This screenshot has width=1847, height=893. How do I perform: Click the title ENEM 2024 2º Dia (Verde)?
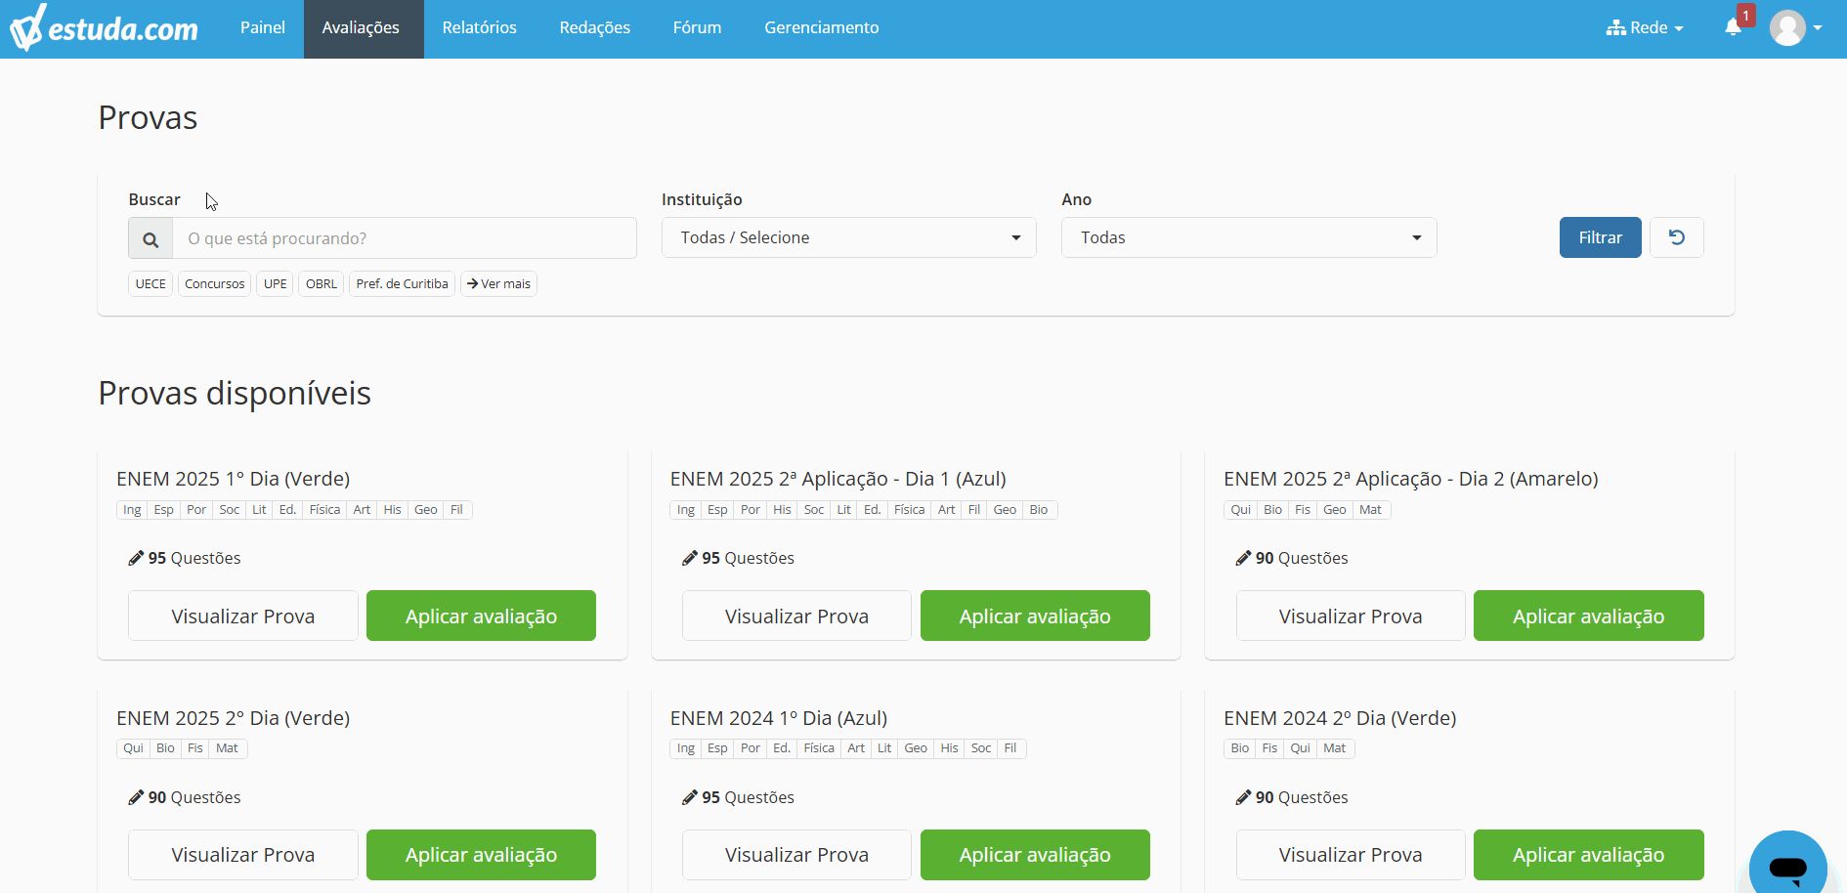1340,718
